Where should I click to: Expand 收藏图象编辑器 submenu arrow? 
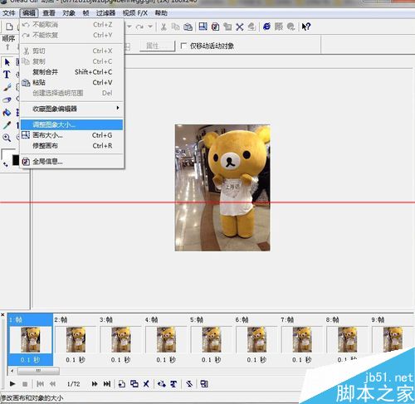coord(118,108)
